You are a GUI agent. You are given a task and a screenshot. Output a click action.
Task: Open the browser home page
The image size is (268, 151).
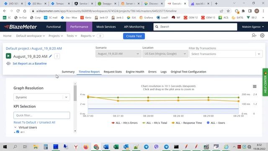[x=25, y=11]
